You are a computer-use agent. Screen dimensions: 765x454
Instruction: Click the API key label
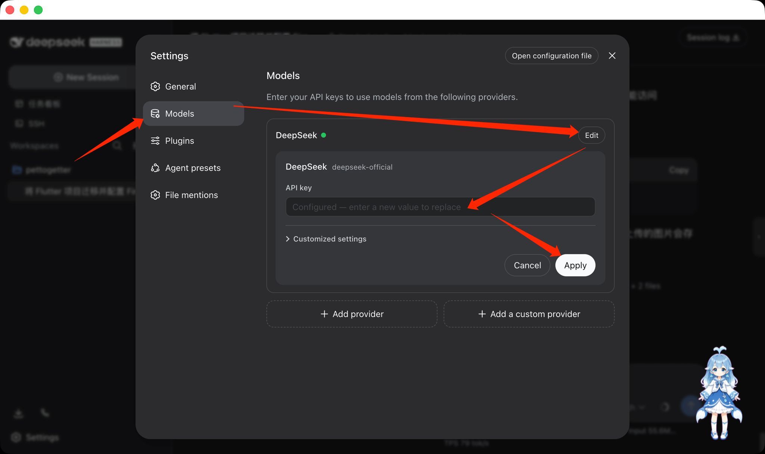pyautogui.click(x=298, y=188)
